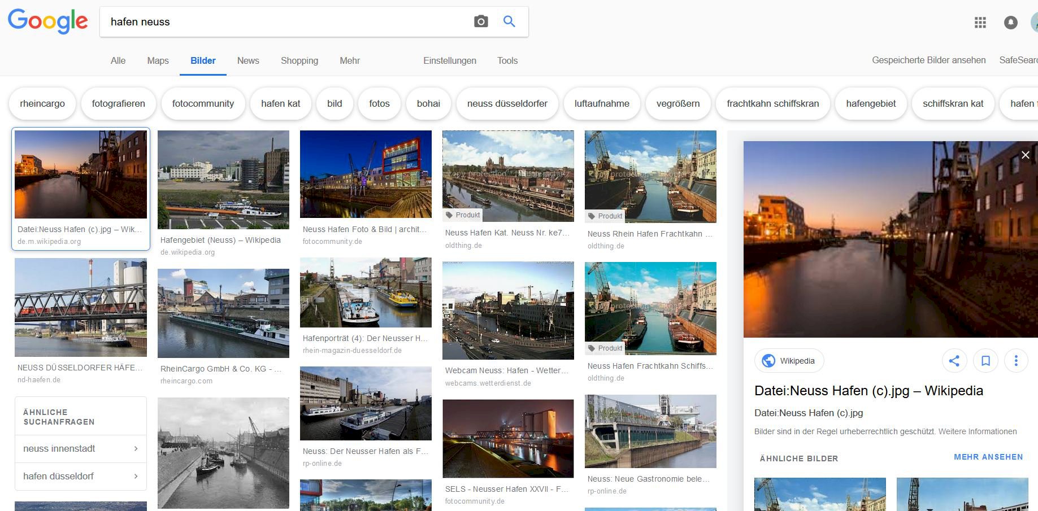
Task: Open the Mehr dropdown in the navigation bar
Action: [349, 60]
